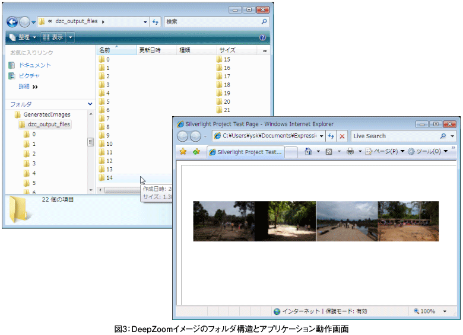
Task: Click IE RSS feeds icon
Action: pyautogui.click(x=329, y=152)
